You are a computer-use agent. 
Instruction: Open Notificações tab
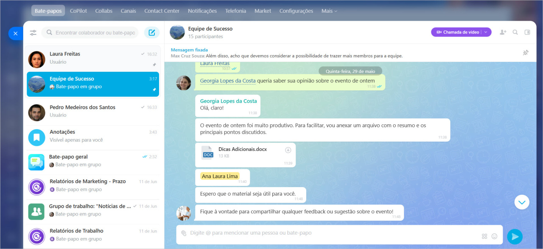(x=202, y=11)
